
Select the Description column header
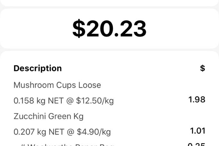(37, 68)
